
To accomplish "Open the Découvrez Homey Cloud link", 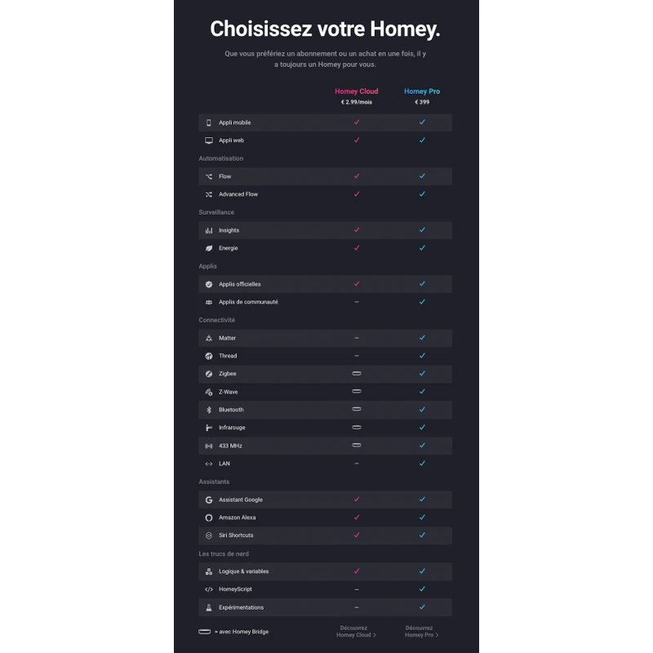I will [x=355, y=631].
